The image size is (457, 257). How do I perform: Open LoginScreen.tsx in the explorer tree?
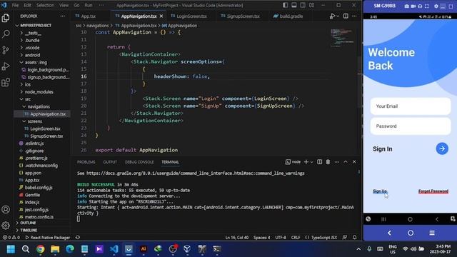click(45, 128)
